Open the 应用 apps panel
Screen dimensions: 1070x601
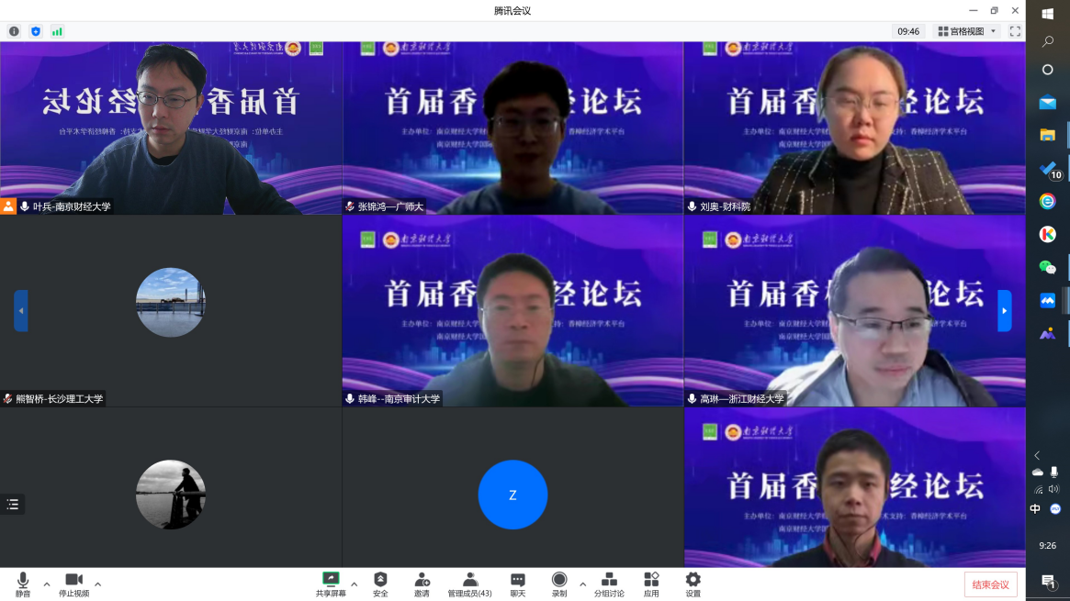651,584
